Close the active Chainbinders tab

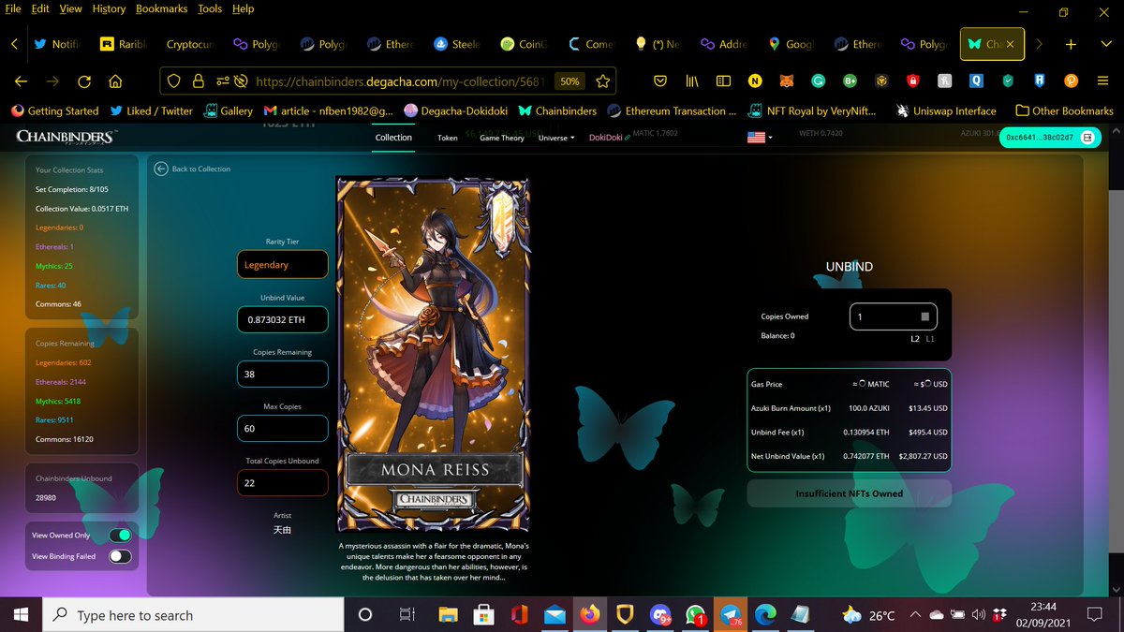coord(1010,44)
